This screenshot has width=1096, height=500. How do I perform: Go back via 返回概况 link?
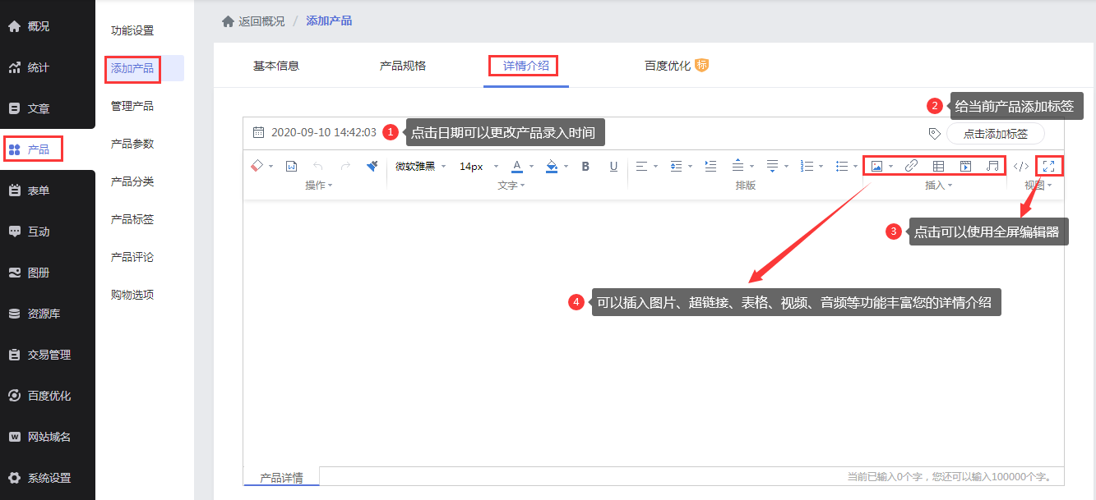[x=261, y=21]
